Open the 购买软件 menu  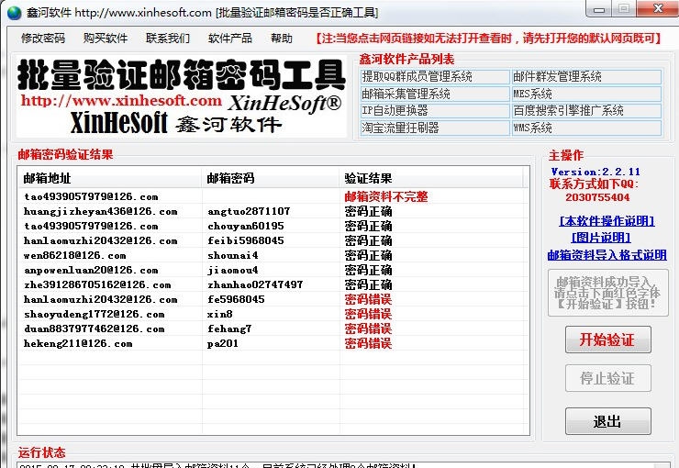coord(106,39)
